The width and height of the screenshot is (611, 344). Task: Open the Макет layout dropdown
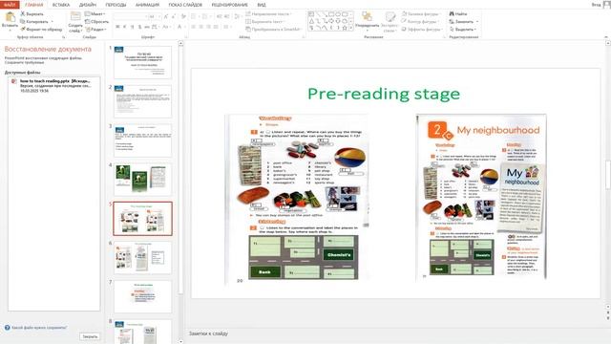[x=95, y=14]
